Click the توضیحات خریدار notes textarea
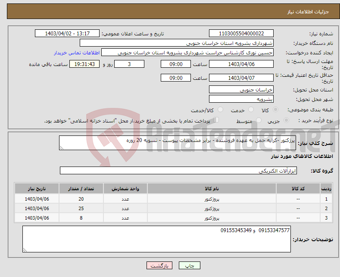 [x=156, y=239]
